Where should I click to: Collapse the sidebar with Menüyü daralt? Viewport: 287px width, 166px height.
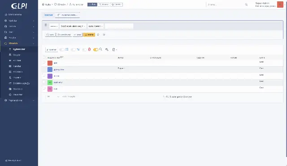pyautogui.click(x=13, y=161)
